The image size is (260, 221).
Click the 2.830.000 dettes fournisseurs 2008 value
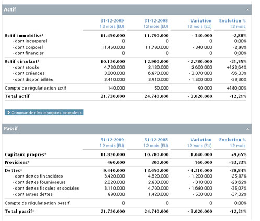158,182
